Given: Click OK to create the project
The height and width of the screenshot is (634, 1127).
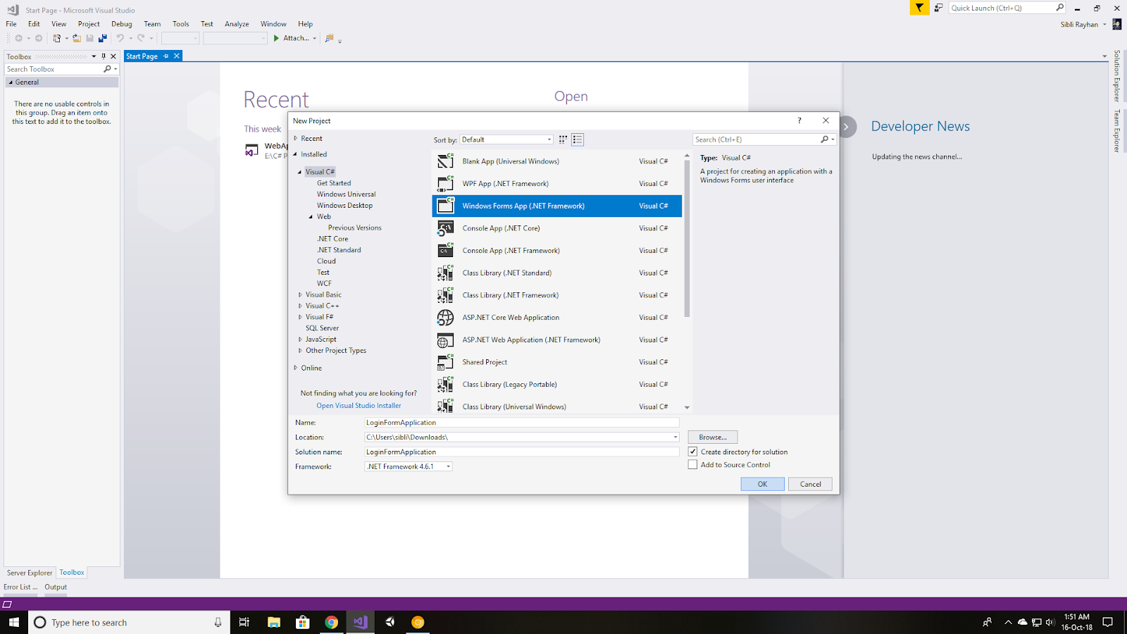Looking at the screenshot, I should (762, 484).
